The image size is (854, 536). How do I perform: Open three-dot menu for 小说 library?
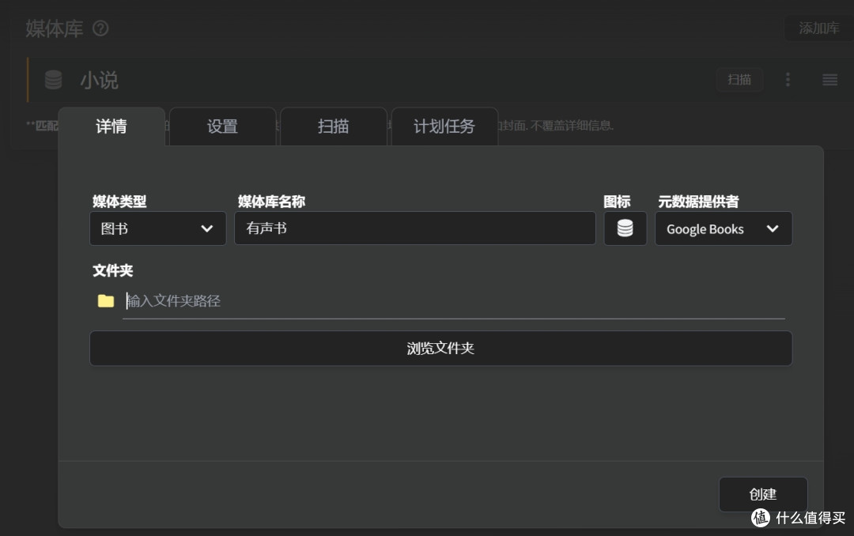pyautogui.click(x=788, y=80)
